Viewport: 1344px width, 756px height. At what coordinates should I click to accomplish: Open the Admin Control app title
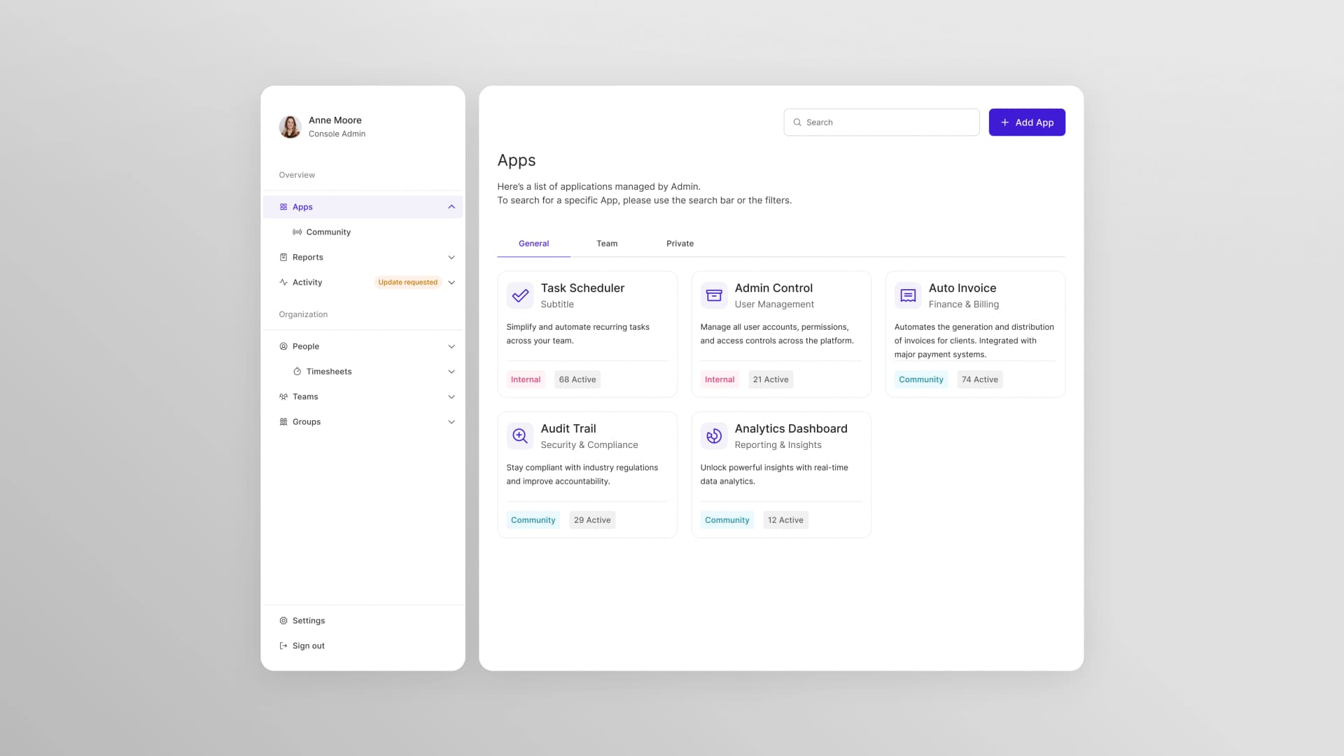(x=773, y=288)
